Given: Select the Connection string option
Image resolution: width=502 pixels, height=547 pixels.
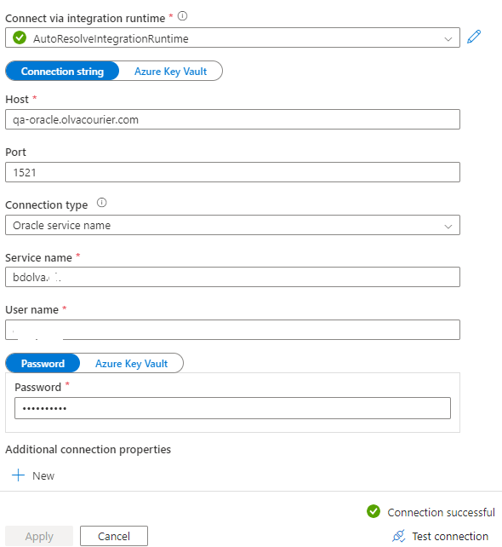Looking at the screenshot, I should pos(62,72).
